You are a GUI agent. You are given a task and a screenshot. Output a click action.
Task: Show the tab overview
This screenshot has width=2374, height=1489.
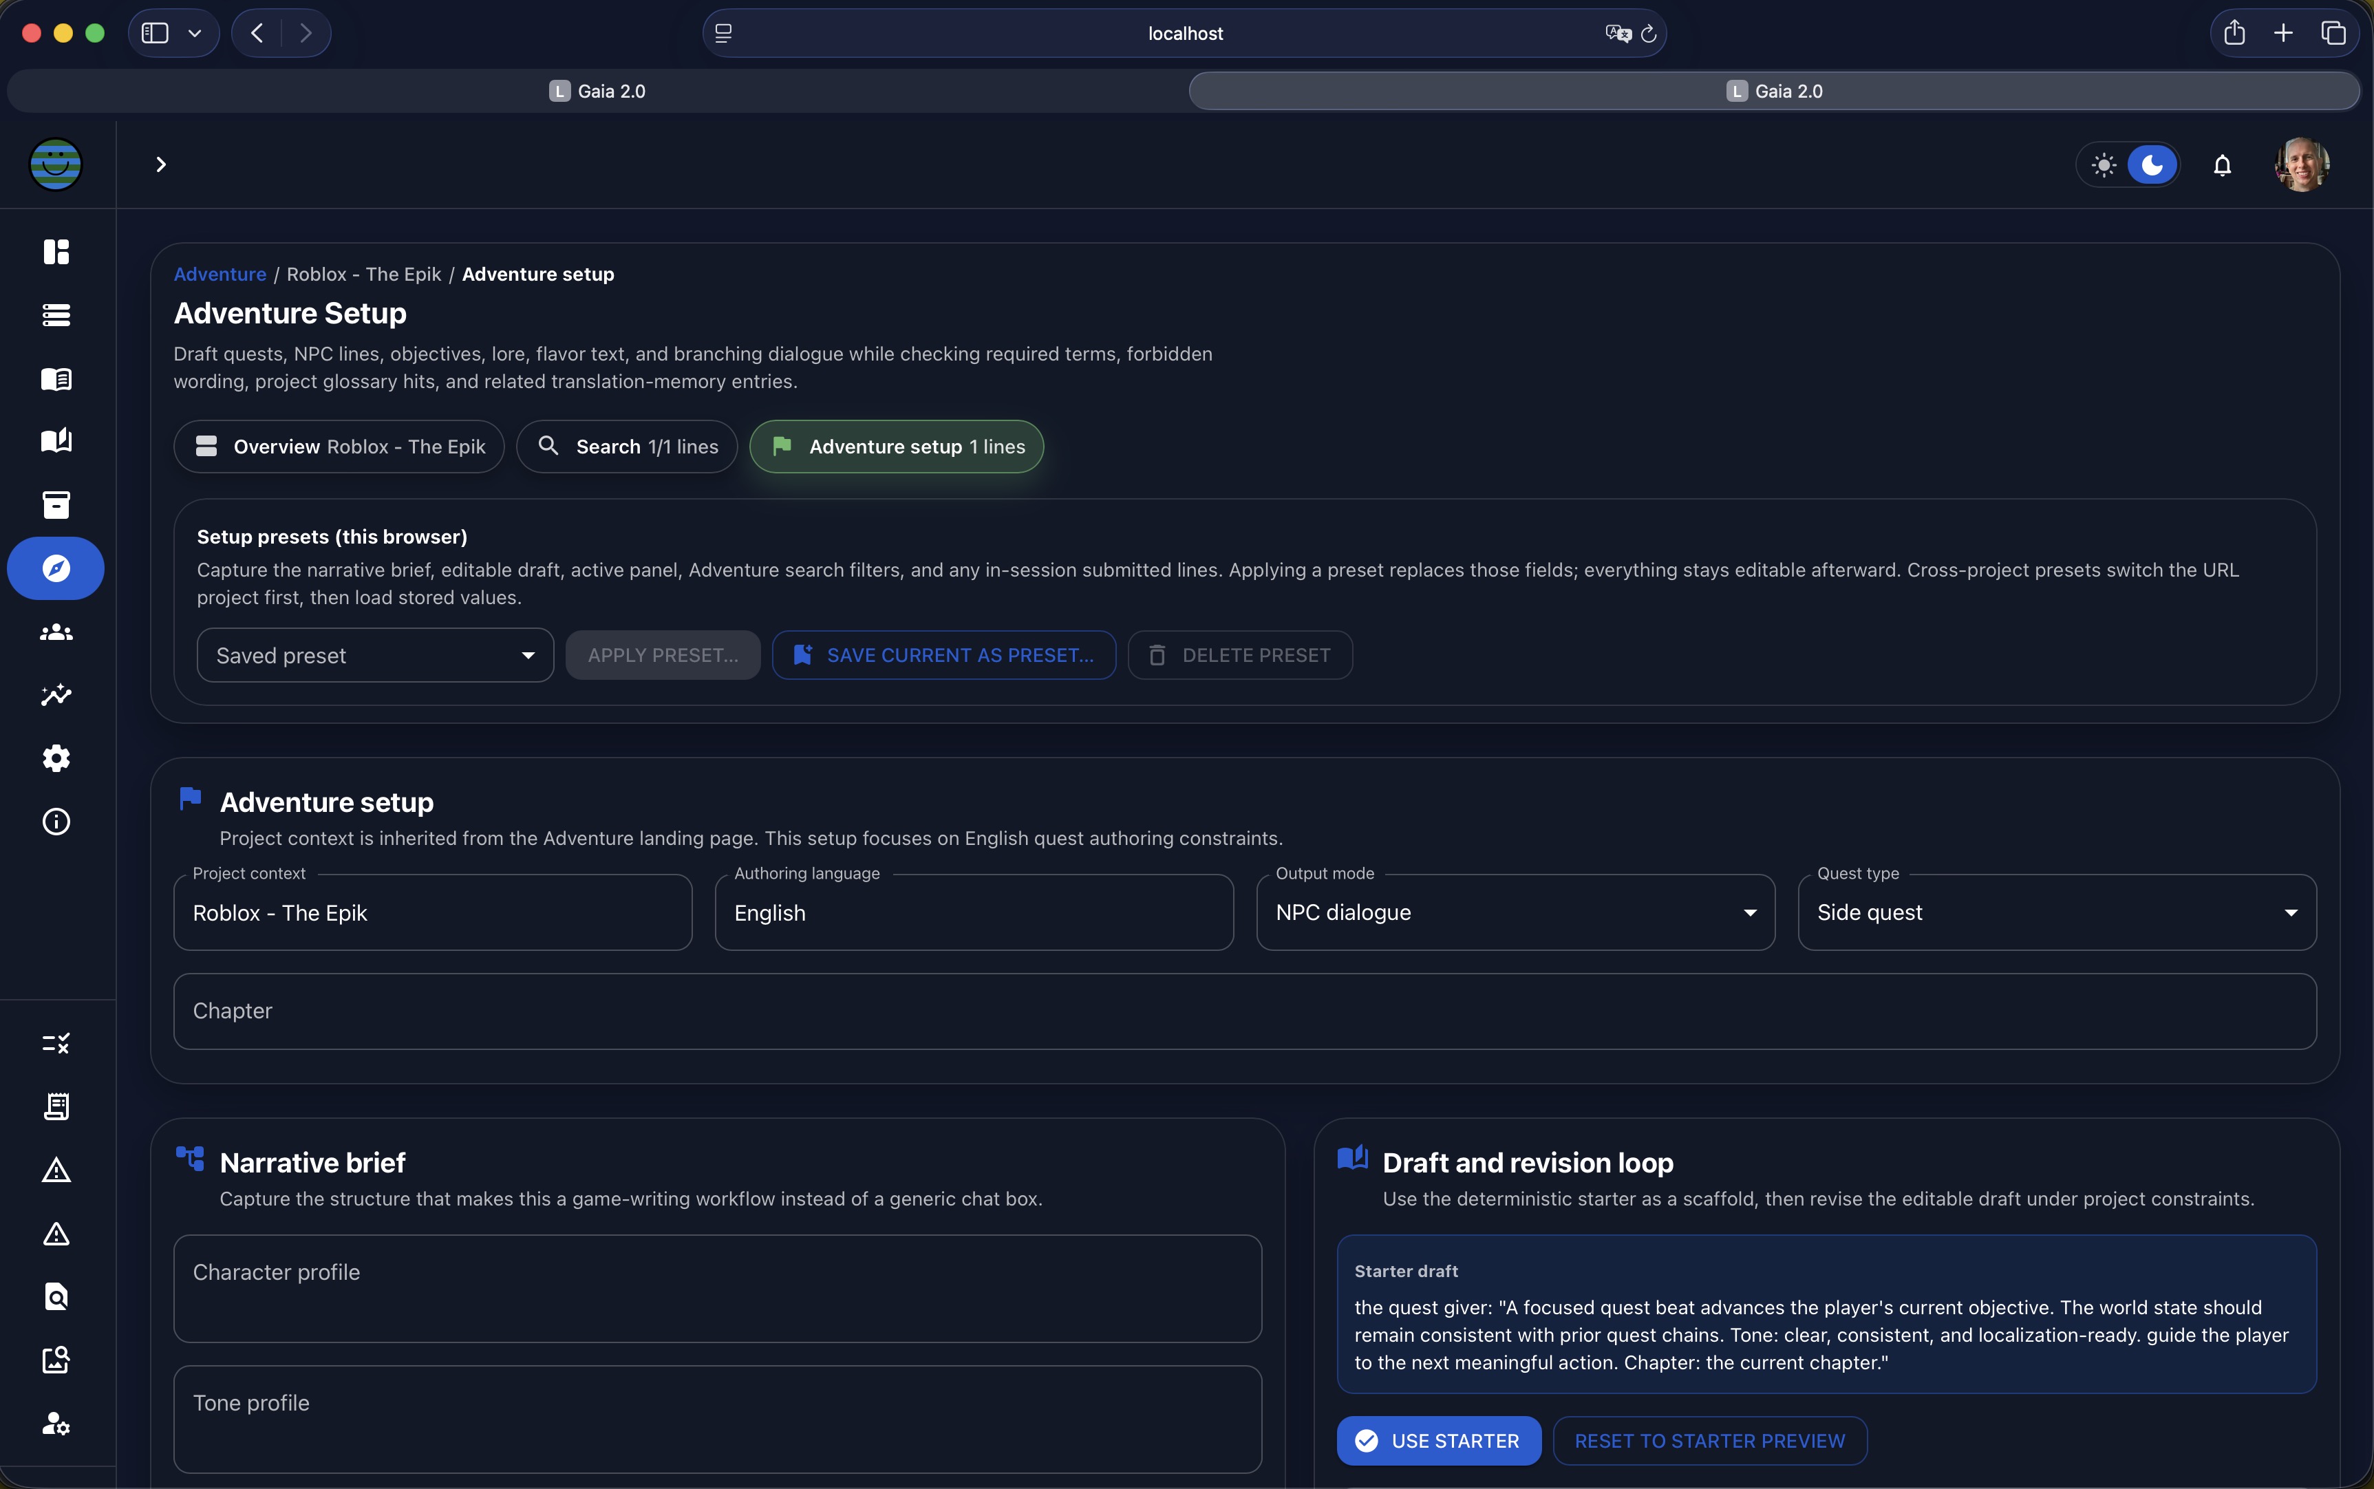[2333, 34]
